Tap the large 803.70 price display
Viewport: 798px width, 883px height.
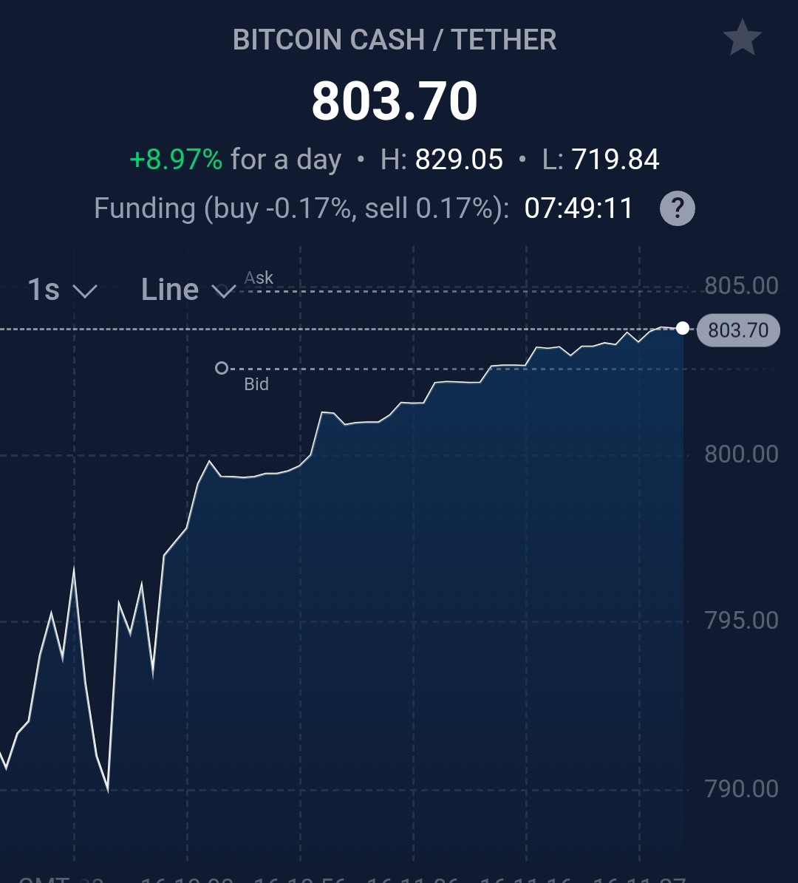[395, 101]
